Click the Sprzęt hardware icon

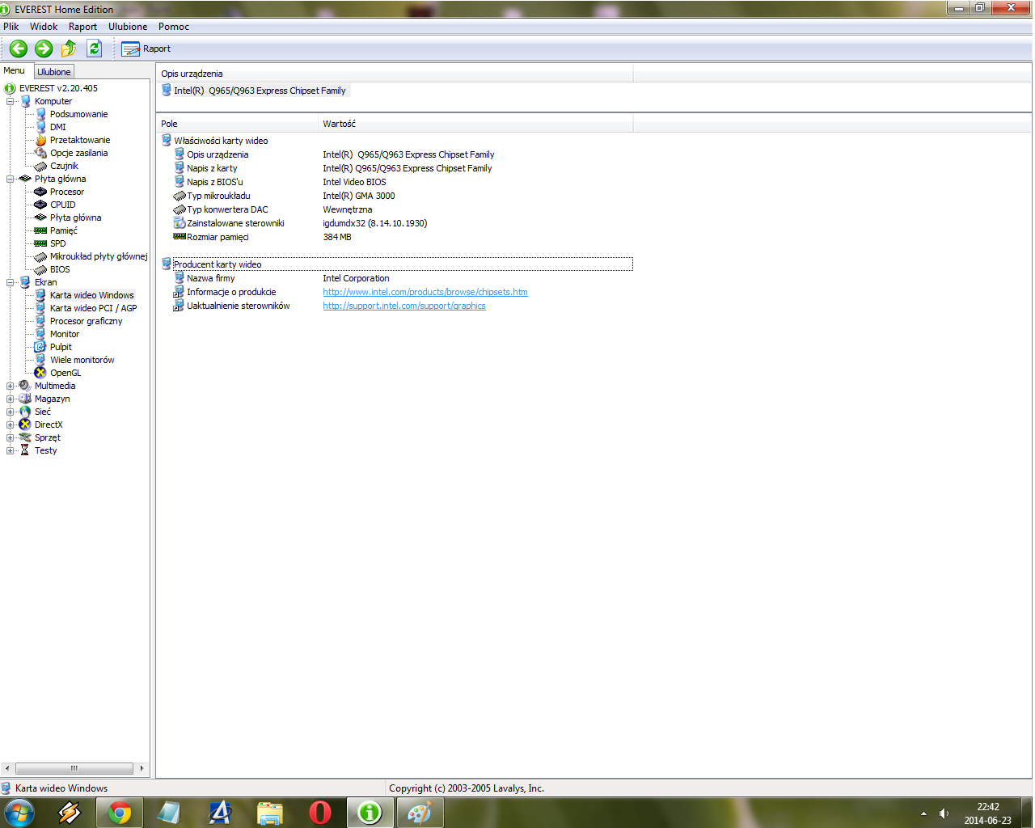click(25, 437)
